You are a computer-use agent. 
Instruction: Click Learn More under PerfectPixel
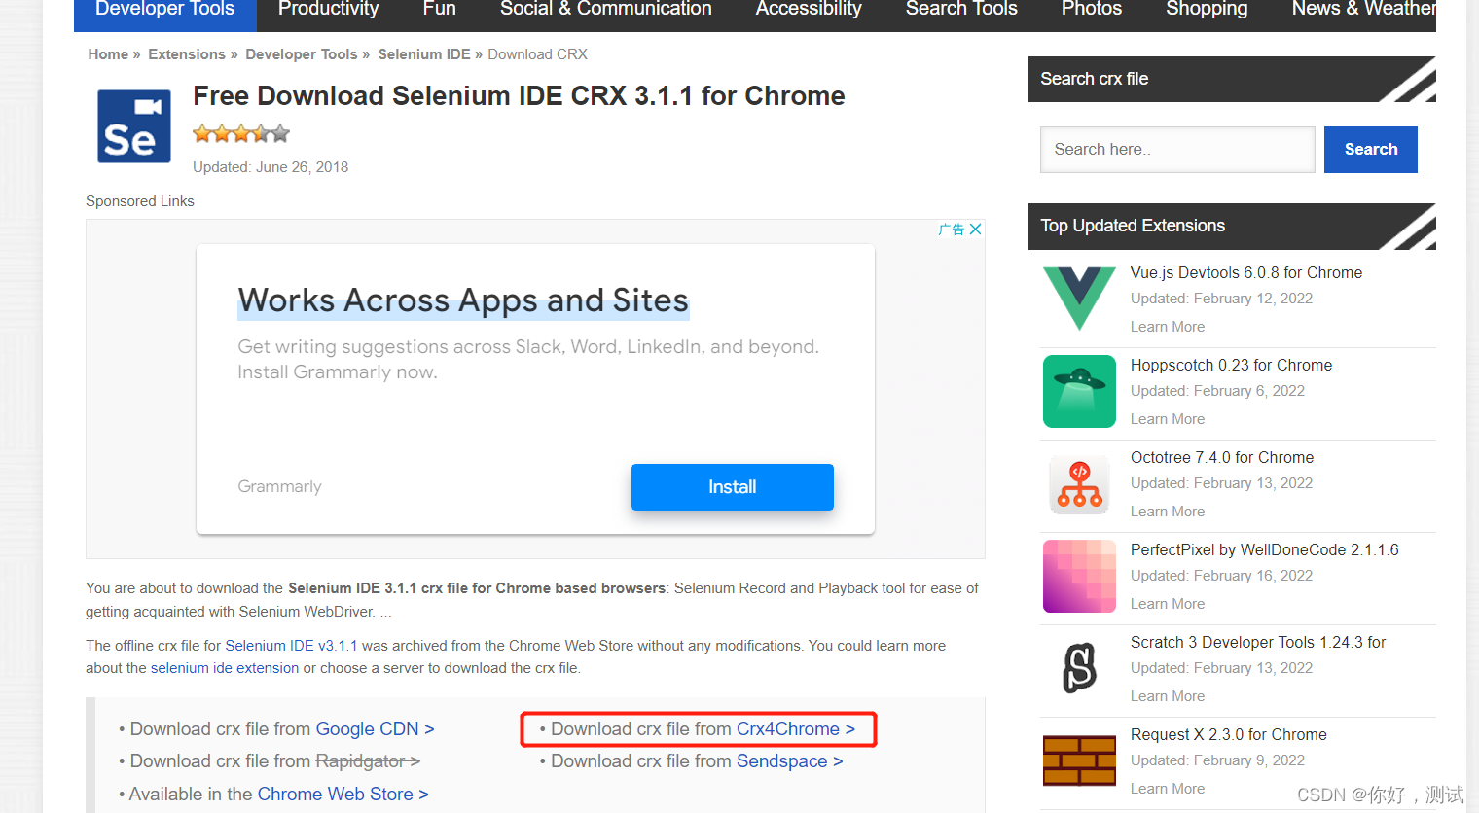point(1168,604)
